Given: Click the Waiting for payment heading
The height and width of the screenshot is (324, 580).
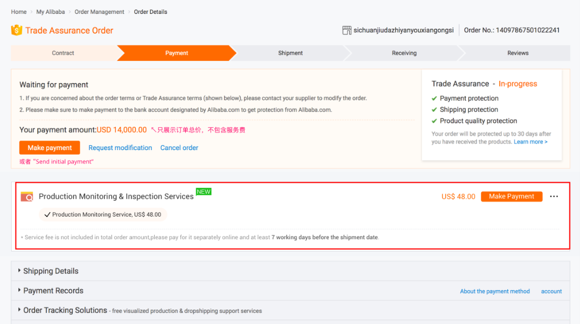Looking at the screenshot, I should (x=54, y=85).
